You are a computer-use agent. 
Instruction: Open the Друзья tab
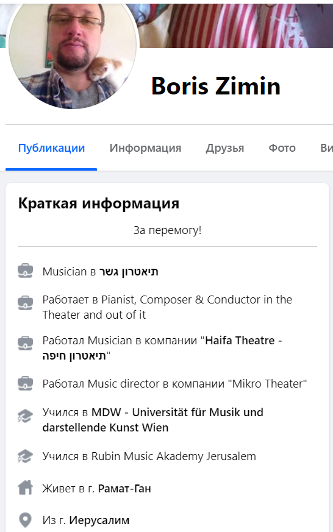[224, 148]
